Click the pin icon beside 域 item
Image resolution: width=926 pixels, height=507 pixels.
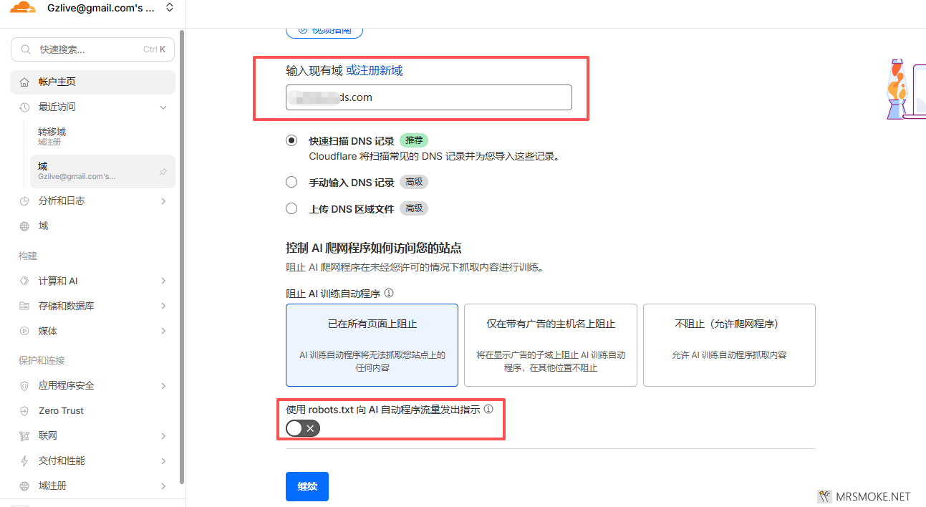163,172
